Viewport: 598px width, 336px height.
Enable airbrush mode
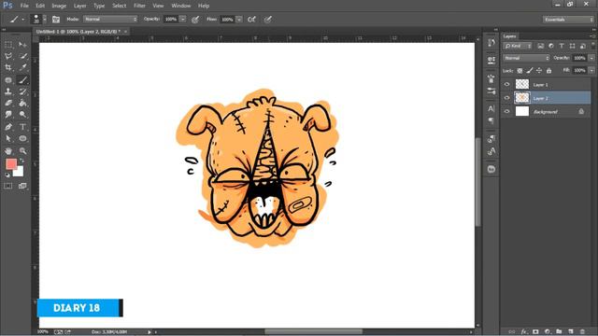[251, 20]
